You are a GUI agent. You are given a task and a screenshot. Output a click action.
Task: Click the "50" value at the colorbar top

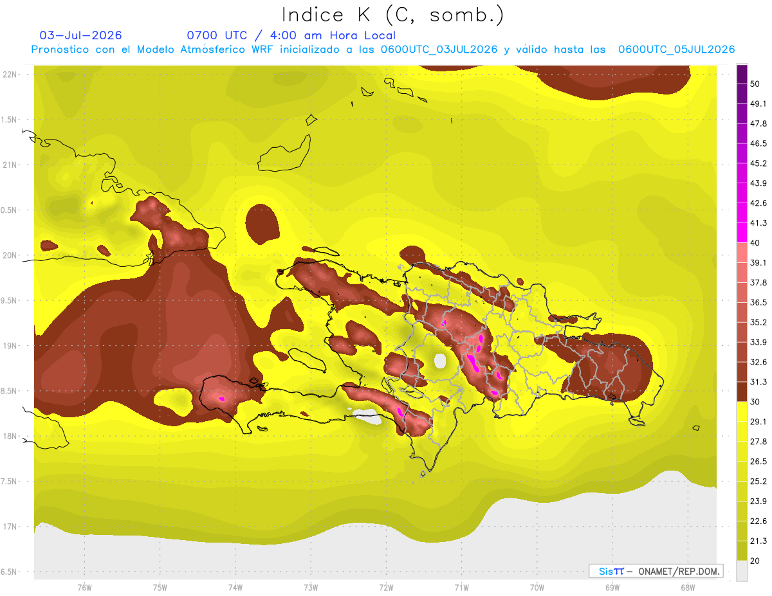pos(755,84)
